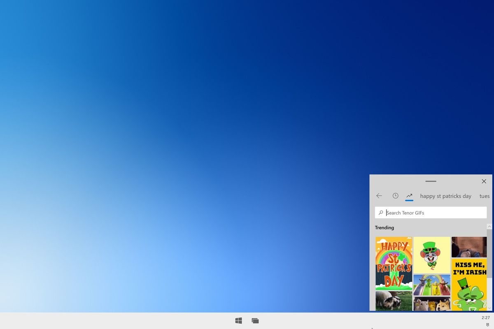Screen dimensions: 494x329
Task: Close the GIF picker panel
Action: [484, 181]
